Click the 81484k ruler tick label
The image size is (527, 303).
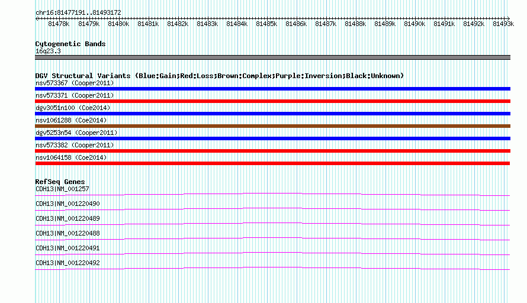coord(237,24)
